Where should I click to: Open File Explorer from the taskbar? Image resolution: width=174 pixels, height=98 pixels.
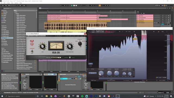[46, 96]
